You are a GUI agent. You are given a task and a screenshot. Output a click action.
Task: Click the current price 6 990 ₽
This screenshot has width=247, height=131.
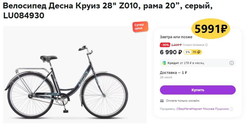click(171, 52)
